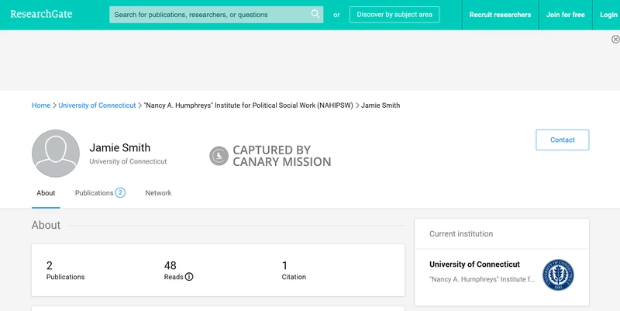The width and height of the screenshot is (620, 311).
Task: Open Recruit researchers page
Action: click(500, 15)
